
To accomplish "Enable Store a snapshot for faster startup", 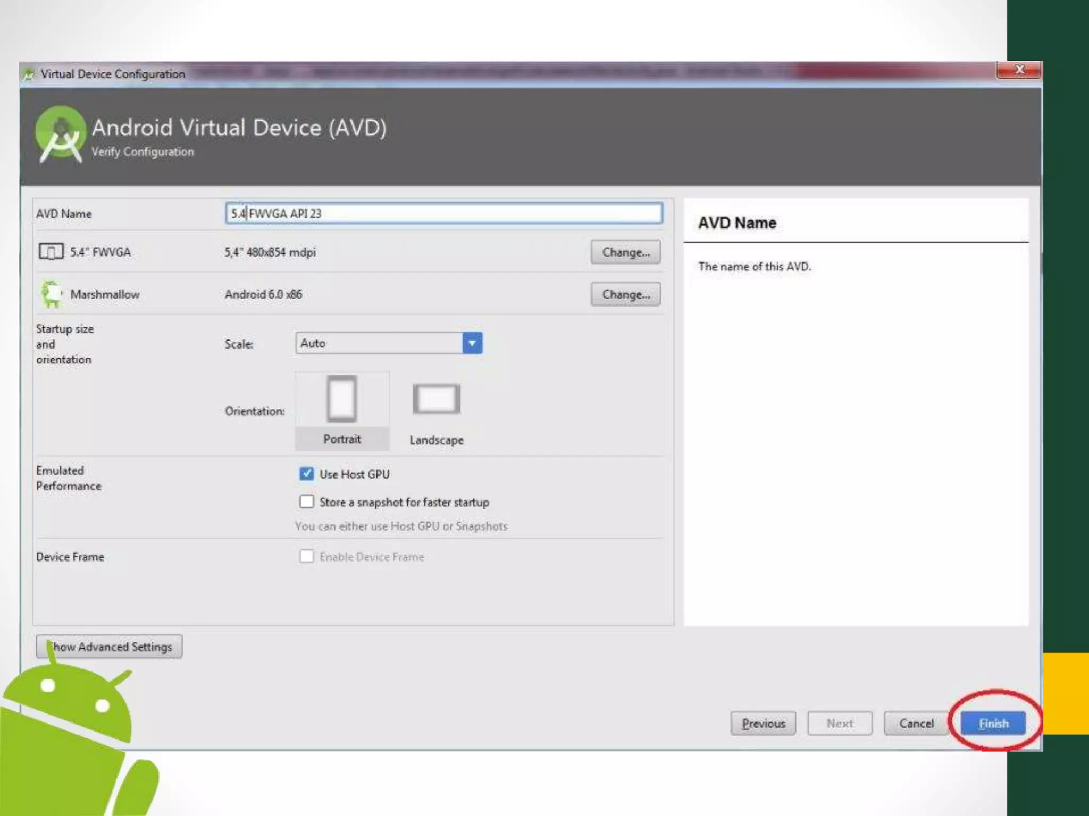I will point(307,501).
